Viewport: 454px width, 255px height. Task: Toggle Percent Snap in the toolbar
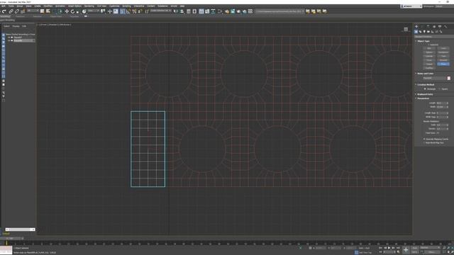click(x=134, y=11)
